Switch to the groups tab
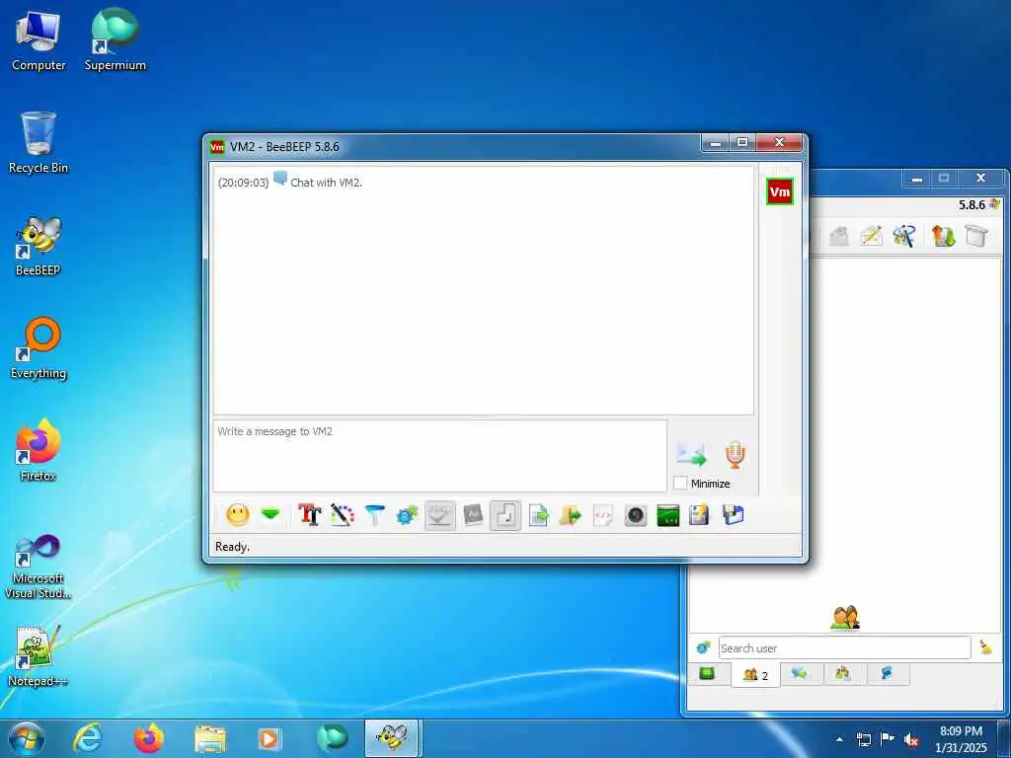The image size is (1011, 758). 843,674
